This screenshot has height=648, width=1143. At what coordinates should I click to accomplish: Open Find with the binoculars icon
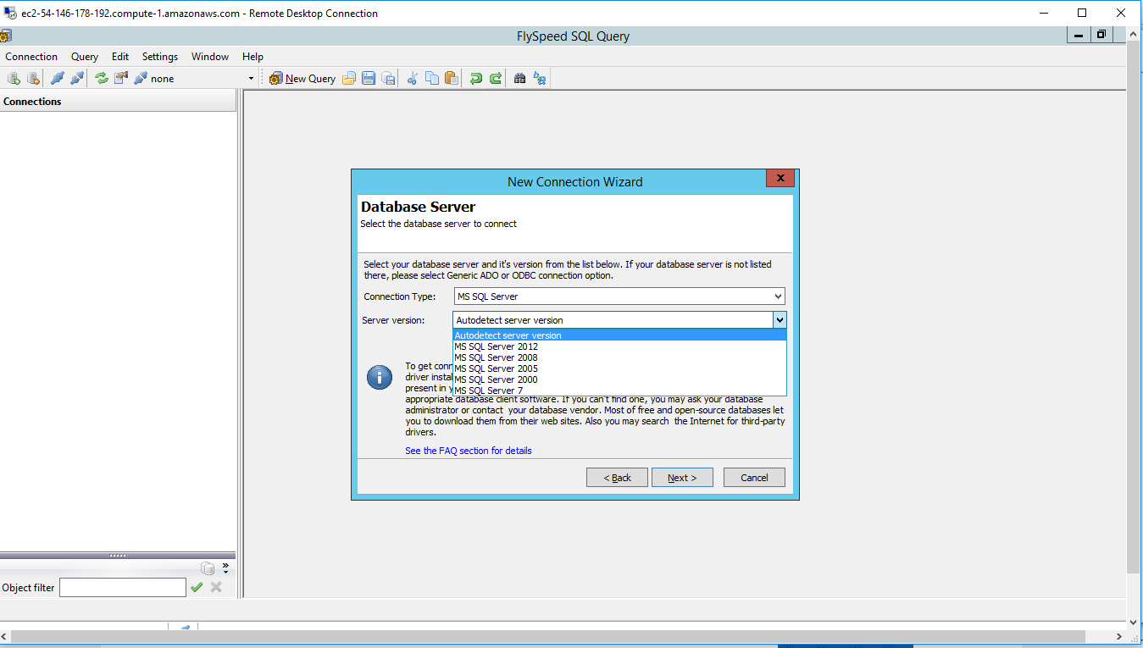click(x=519, y=77)
